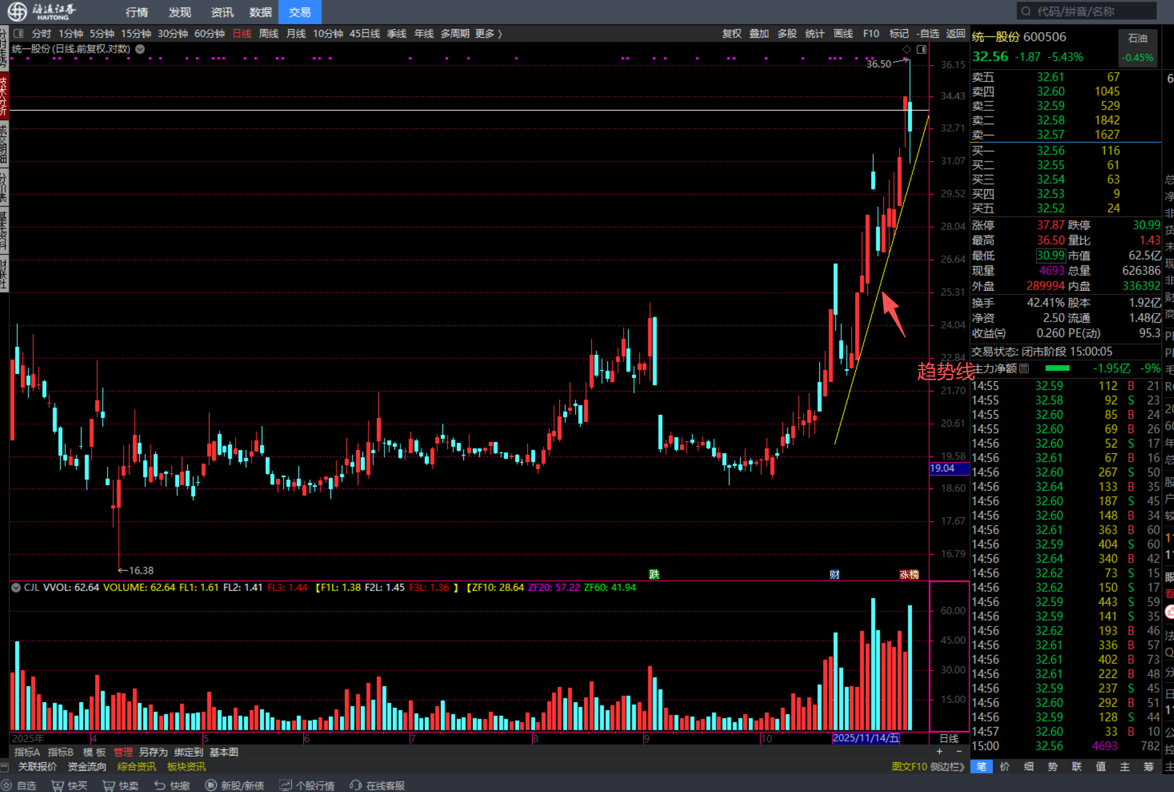Click the stock code search field
Screen dimensions: 1174x792
[x=1088, y=11]
